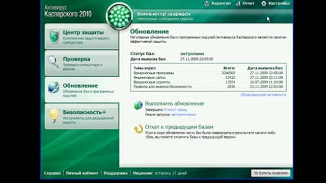Open the Карантин quarantine icon
This screenshot has height=183, width=326.
tap(207, 4)
